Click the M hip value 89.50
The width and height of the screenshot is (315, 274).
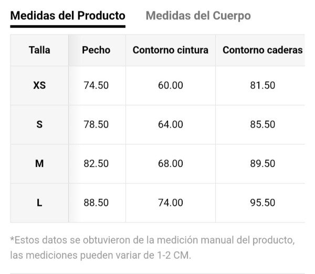pos(262,164)
